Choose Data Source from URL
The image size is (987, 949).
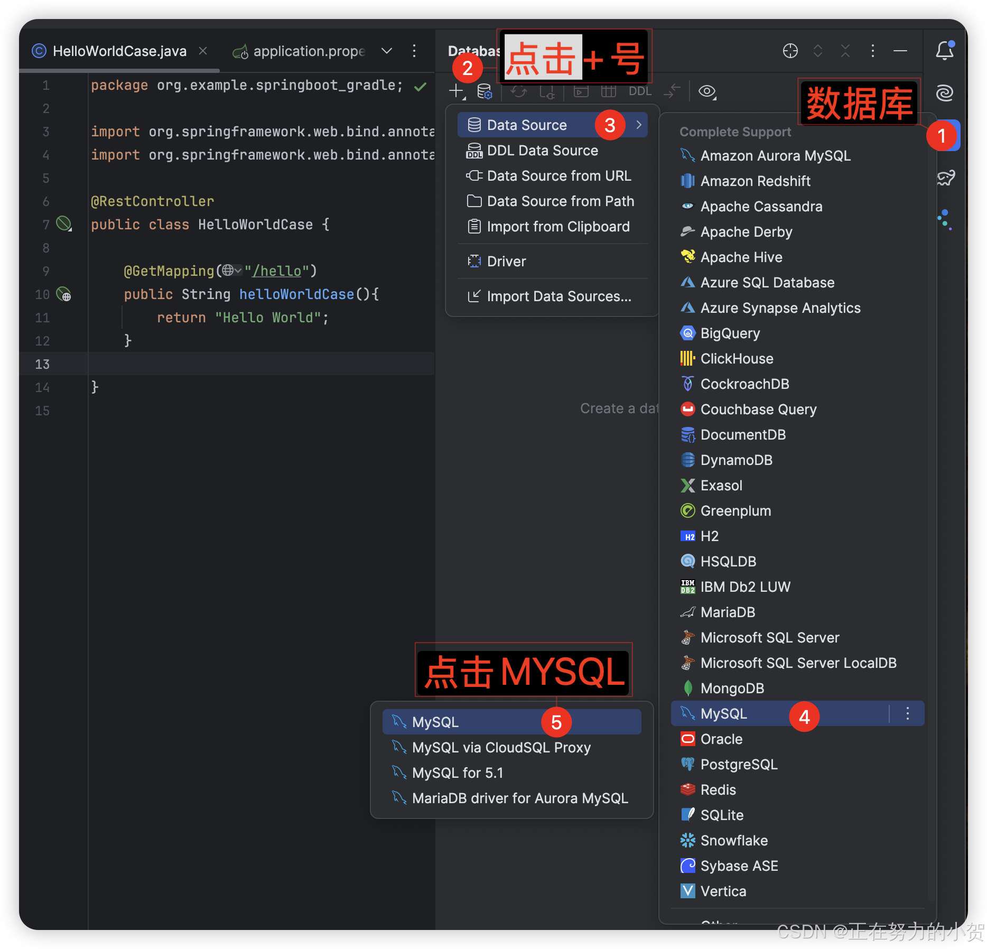(552, 176)
